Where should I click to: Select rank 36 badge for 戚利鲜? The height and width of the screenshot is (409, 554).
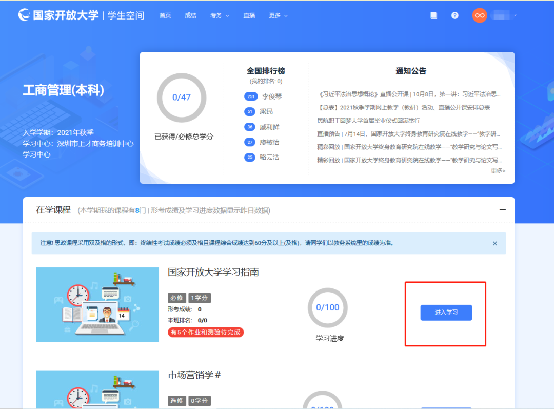[250, 127]
